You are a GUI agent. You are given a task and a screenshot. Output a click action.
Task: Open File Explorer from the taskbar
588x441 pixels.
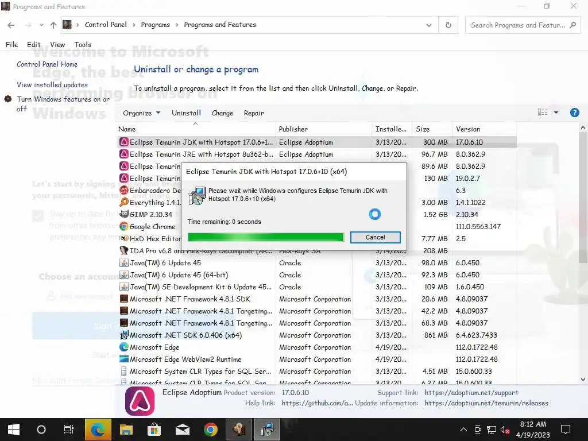tap(126, 430)
